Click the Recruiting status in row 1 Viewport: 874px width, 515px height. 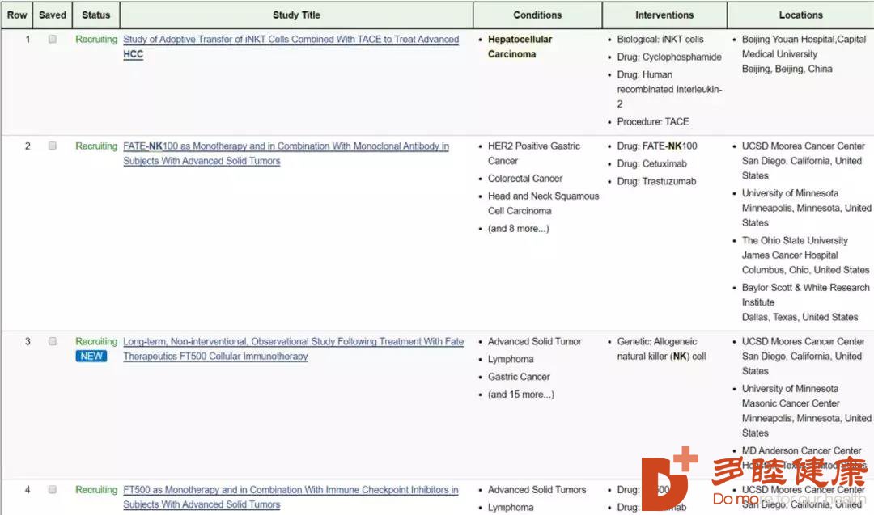click(96, 39)
